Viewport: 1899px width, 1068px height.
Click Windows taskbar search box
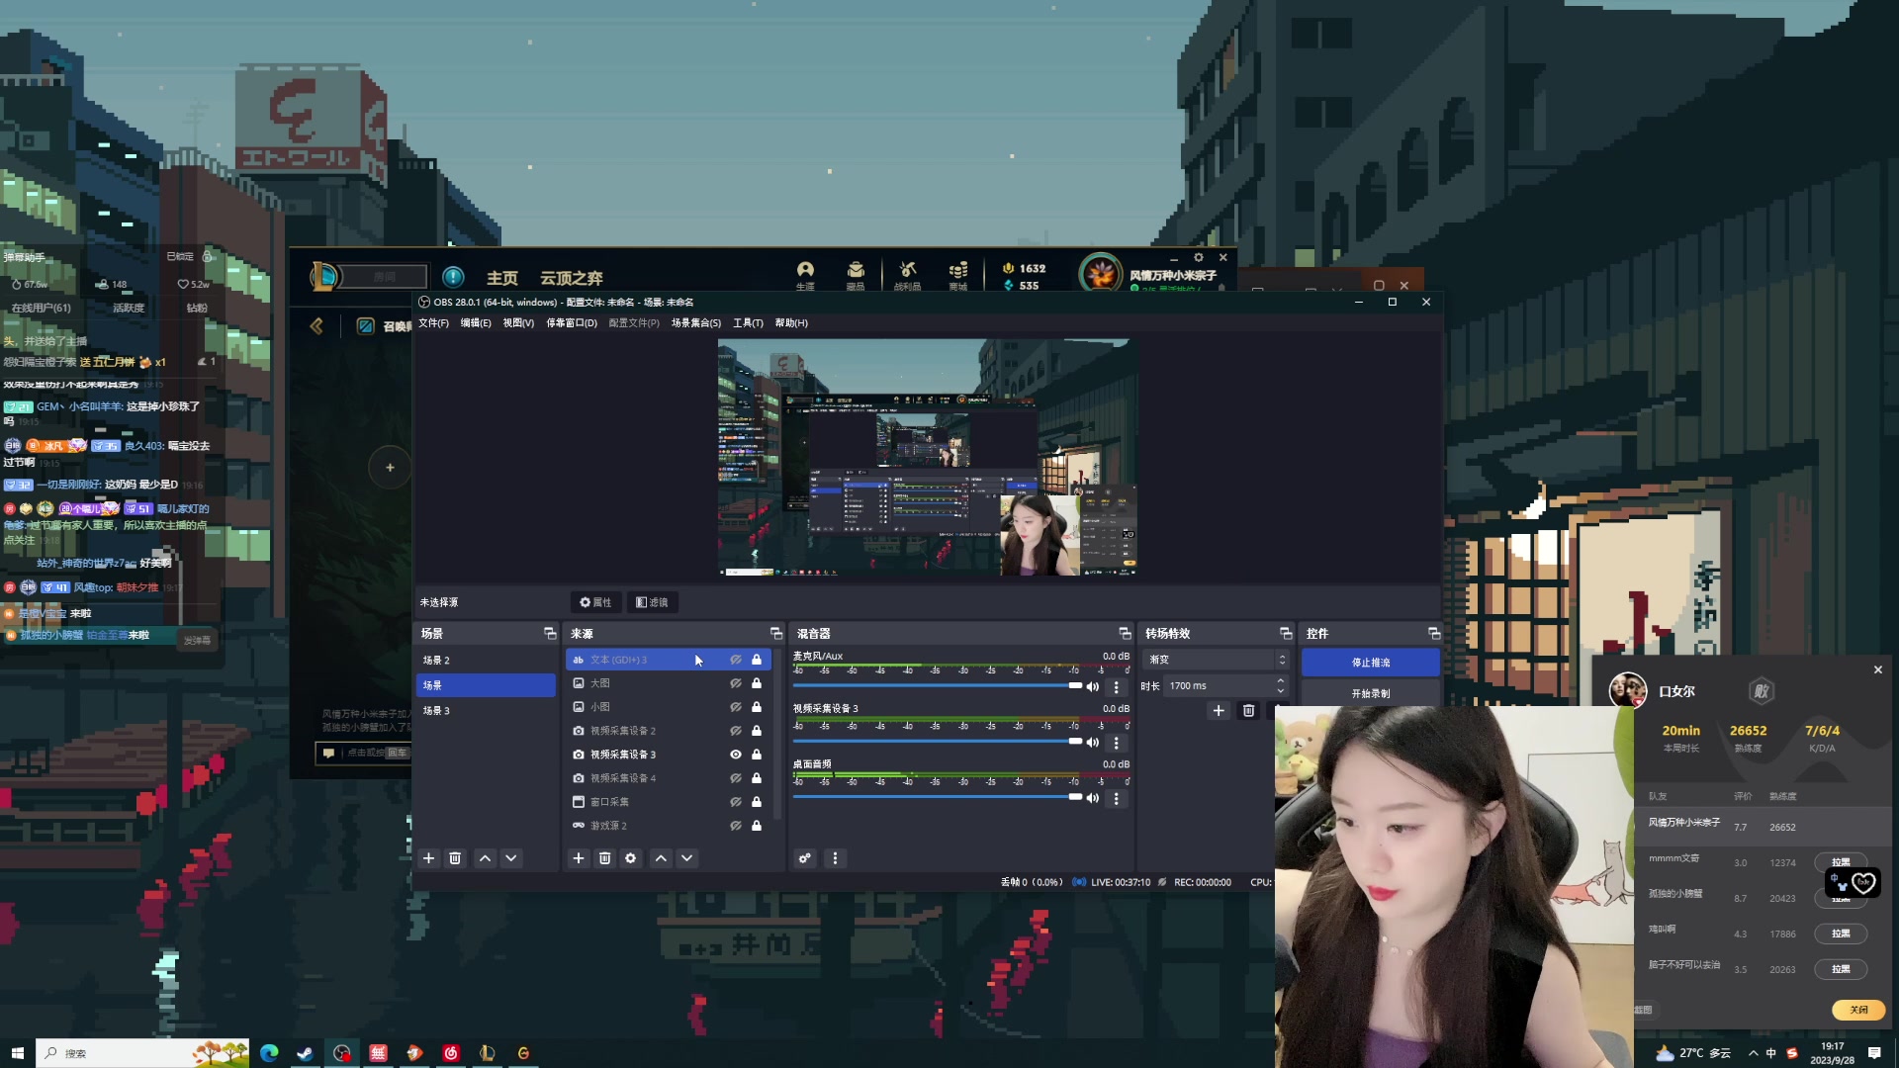point(143,1053)
